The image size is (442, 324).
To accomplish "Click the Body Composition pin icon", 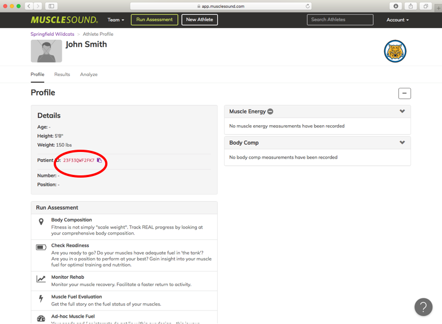I will (x=41, y=222).
